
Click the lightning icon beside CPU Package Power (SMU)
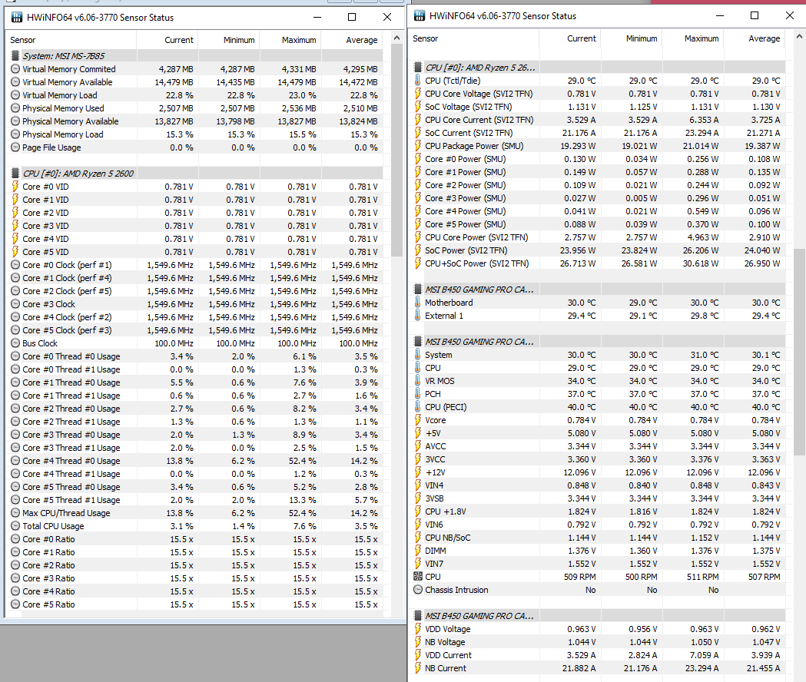point(418,146)
